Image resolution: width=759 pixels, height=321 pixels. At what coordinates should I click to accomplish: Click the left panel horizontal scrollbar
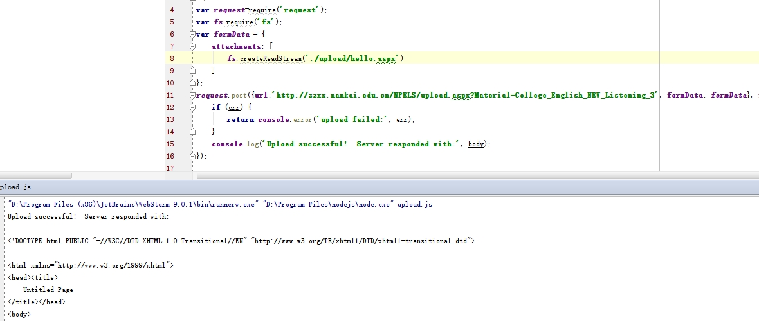(x=36, y=175)
